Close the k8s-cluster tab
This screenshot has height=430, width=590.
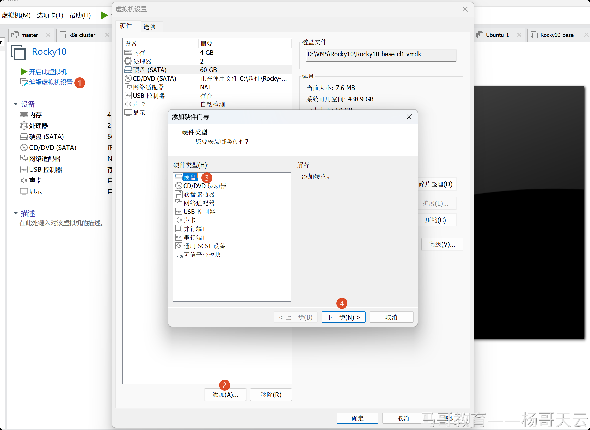pos(107,35)
